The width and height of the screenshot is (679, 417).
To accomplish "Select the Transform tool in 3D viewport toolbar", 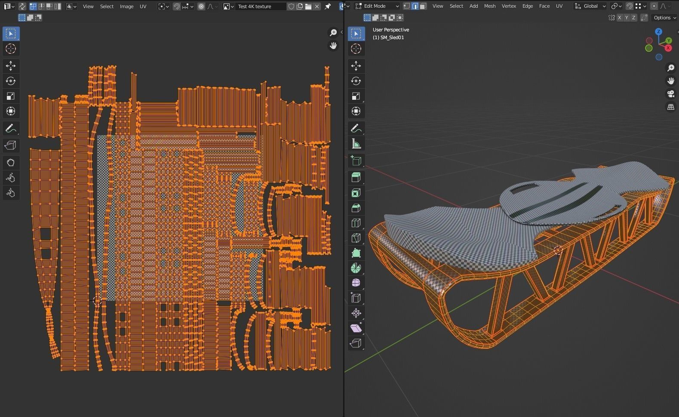I will (x=356, y=111).
